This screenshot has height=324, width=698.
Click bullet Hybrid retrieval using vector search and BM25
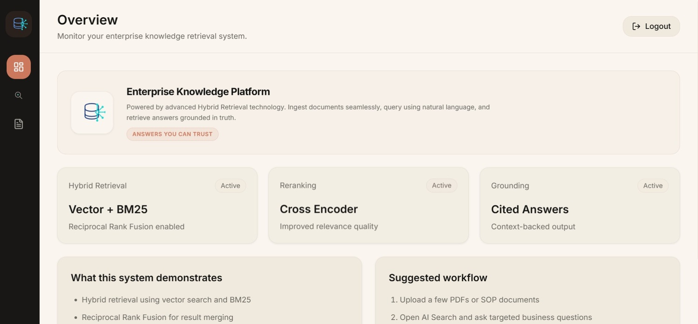tap(166, 300)
